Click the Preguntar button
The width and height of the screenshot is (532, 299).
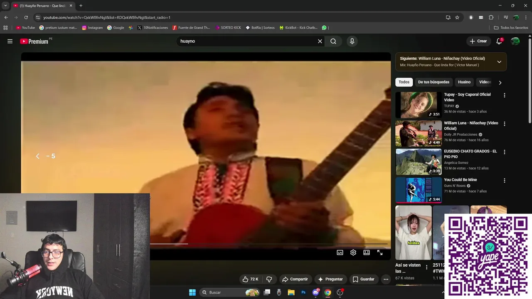(x=330, y=279)
